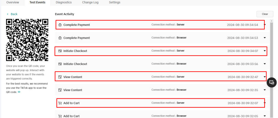Expand the Server Initiate Checkout event details

click(265, 51)
